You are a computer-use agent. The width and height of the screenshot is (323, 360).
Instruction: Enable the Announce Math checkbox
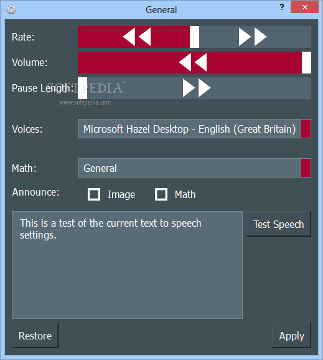tap(161, 194)
